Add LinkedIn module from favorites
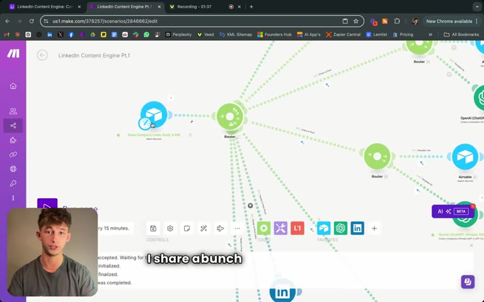The height and width of the screenshot is (302, 484). click(x=357, y=228)
